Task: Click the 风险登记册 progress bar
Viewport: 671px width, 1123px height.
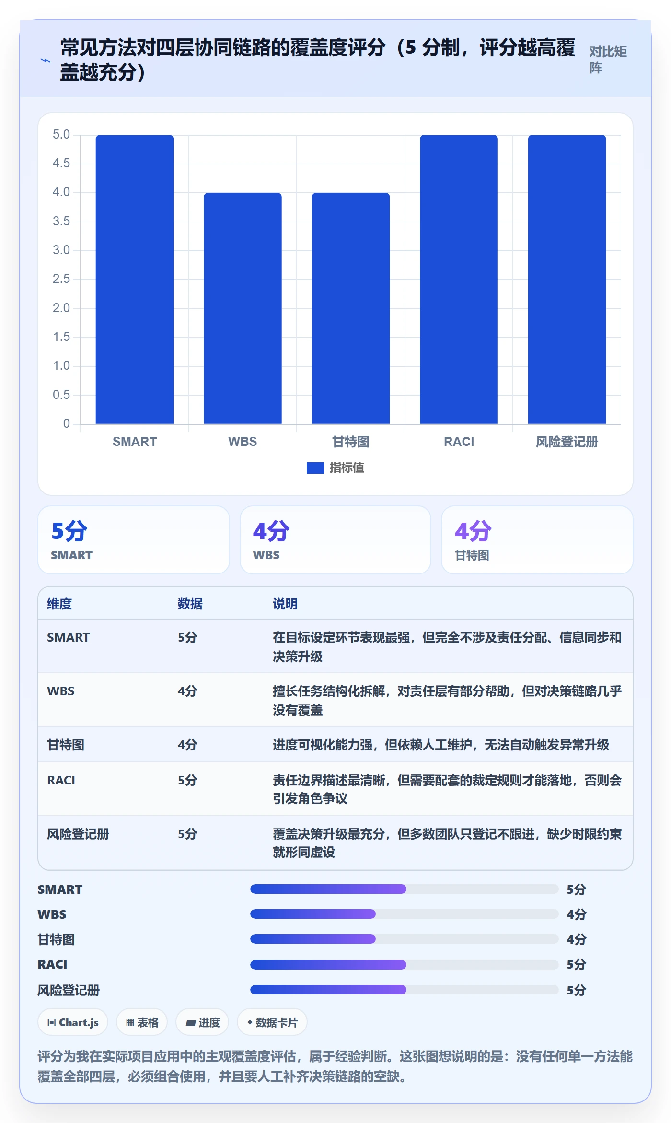Action: click(x=404, y=989)
